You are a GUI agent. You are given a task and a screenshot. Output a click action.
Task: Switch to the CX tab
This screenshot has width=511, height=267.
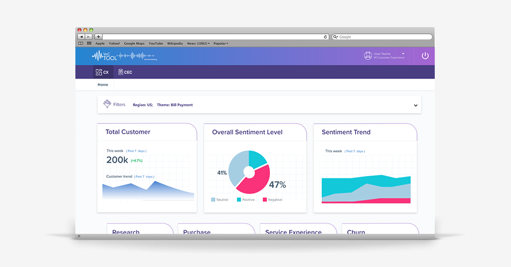(103, 72)
